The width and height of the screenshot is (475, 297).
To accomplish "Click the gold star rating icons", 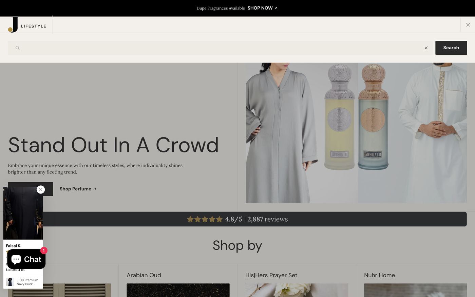I will click(x=205, y=219).
